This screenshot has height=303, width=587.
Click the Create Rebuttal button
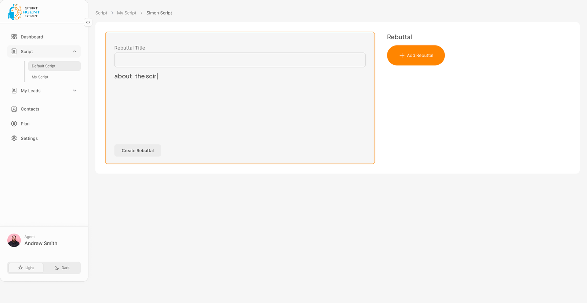[138, 150]
